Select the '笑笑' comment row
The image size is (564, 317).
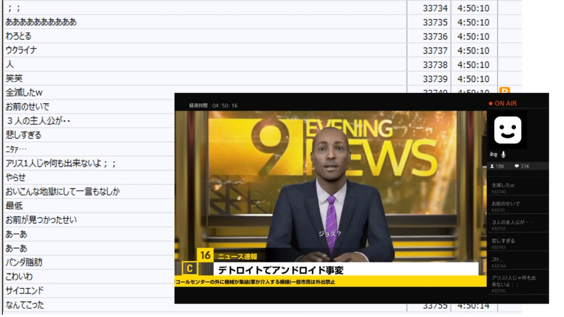205,79
